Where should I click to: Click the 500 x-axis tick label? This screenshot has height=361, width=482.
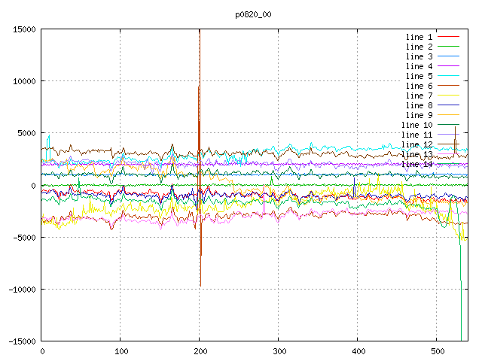click(x=437, y=351)
